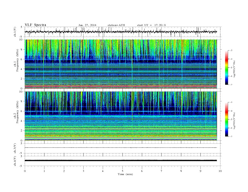This screenshot has width=248, height=192.
Task: Click time-axis tick label "10"
Action: [220, 171]
